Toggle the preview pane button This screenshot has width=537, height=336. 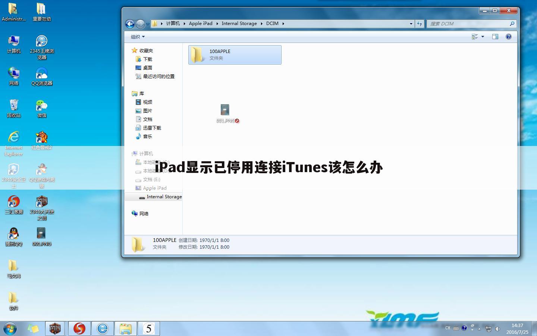click(495, 37)
